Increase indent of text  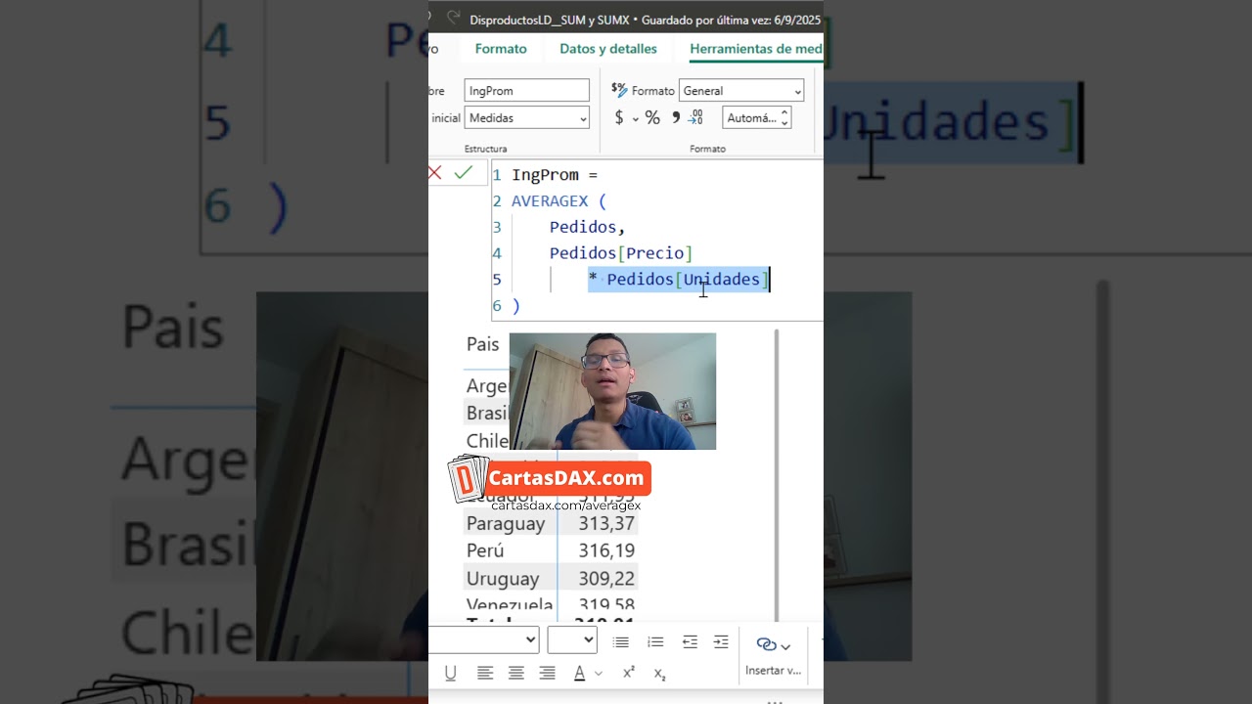pos(721,641)
